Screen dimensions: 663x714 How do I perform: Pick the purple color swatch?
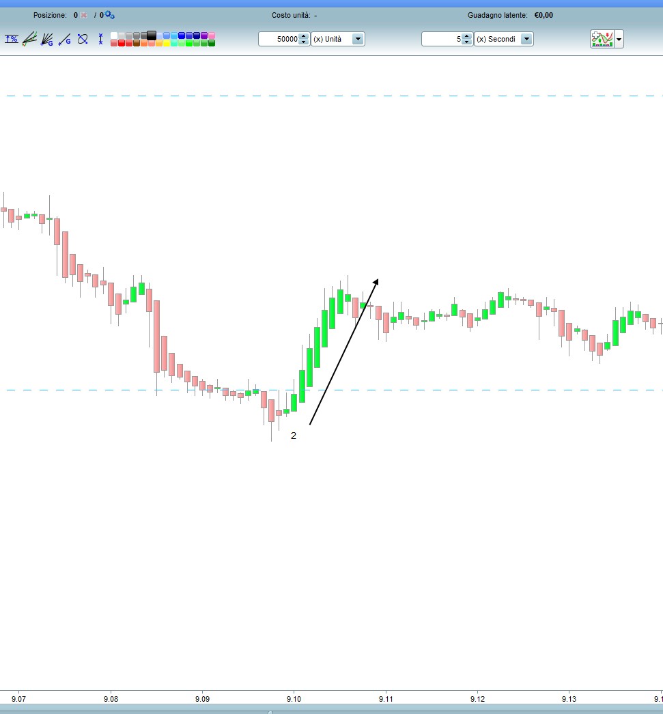(x=204, y=35)
